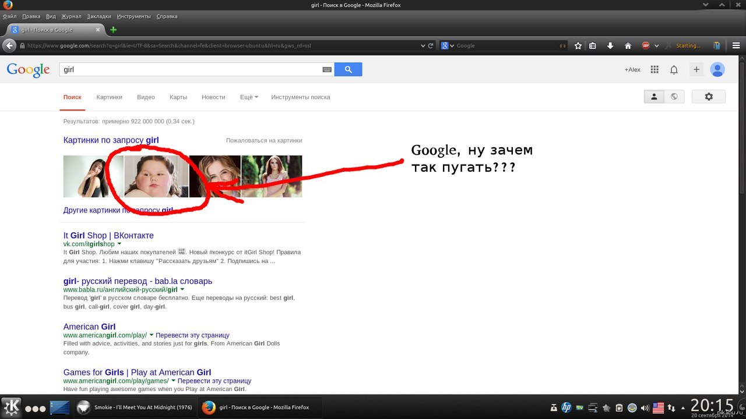Click the Adblock Plus ABP icon
746x419 pixels.
point(646,46)
